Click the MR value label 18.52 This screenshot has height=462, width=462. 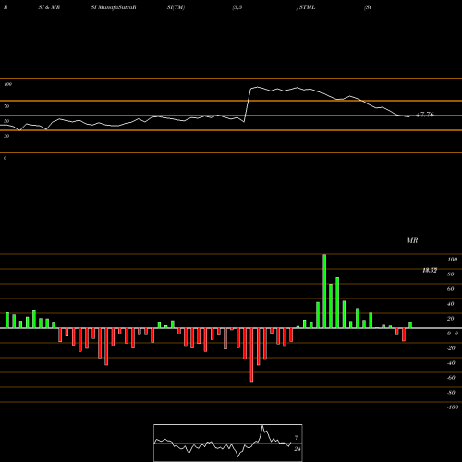tap(430, 271)
